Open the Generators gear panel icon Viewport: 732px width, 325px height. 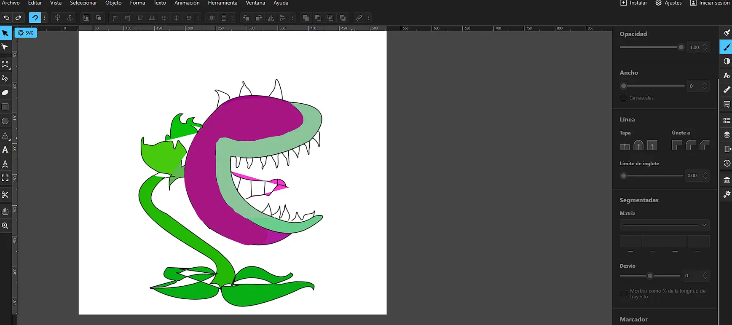tap(727, 194)
